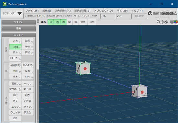This screenshot has width=178, height=123.
Task: Choose the 投縄 (Lasso) selection tool
Action: tap(15, 47)
